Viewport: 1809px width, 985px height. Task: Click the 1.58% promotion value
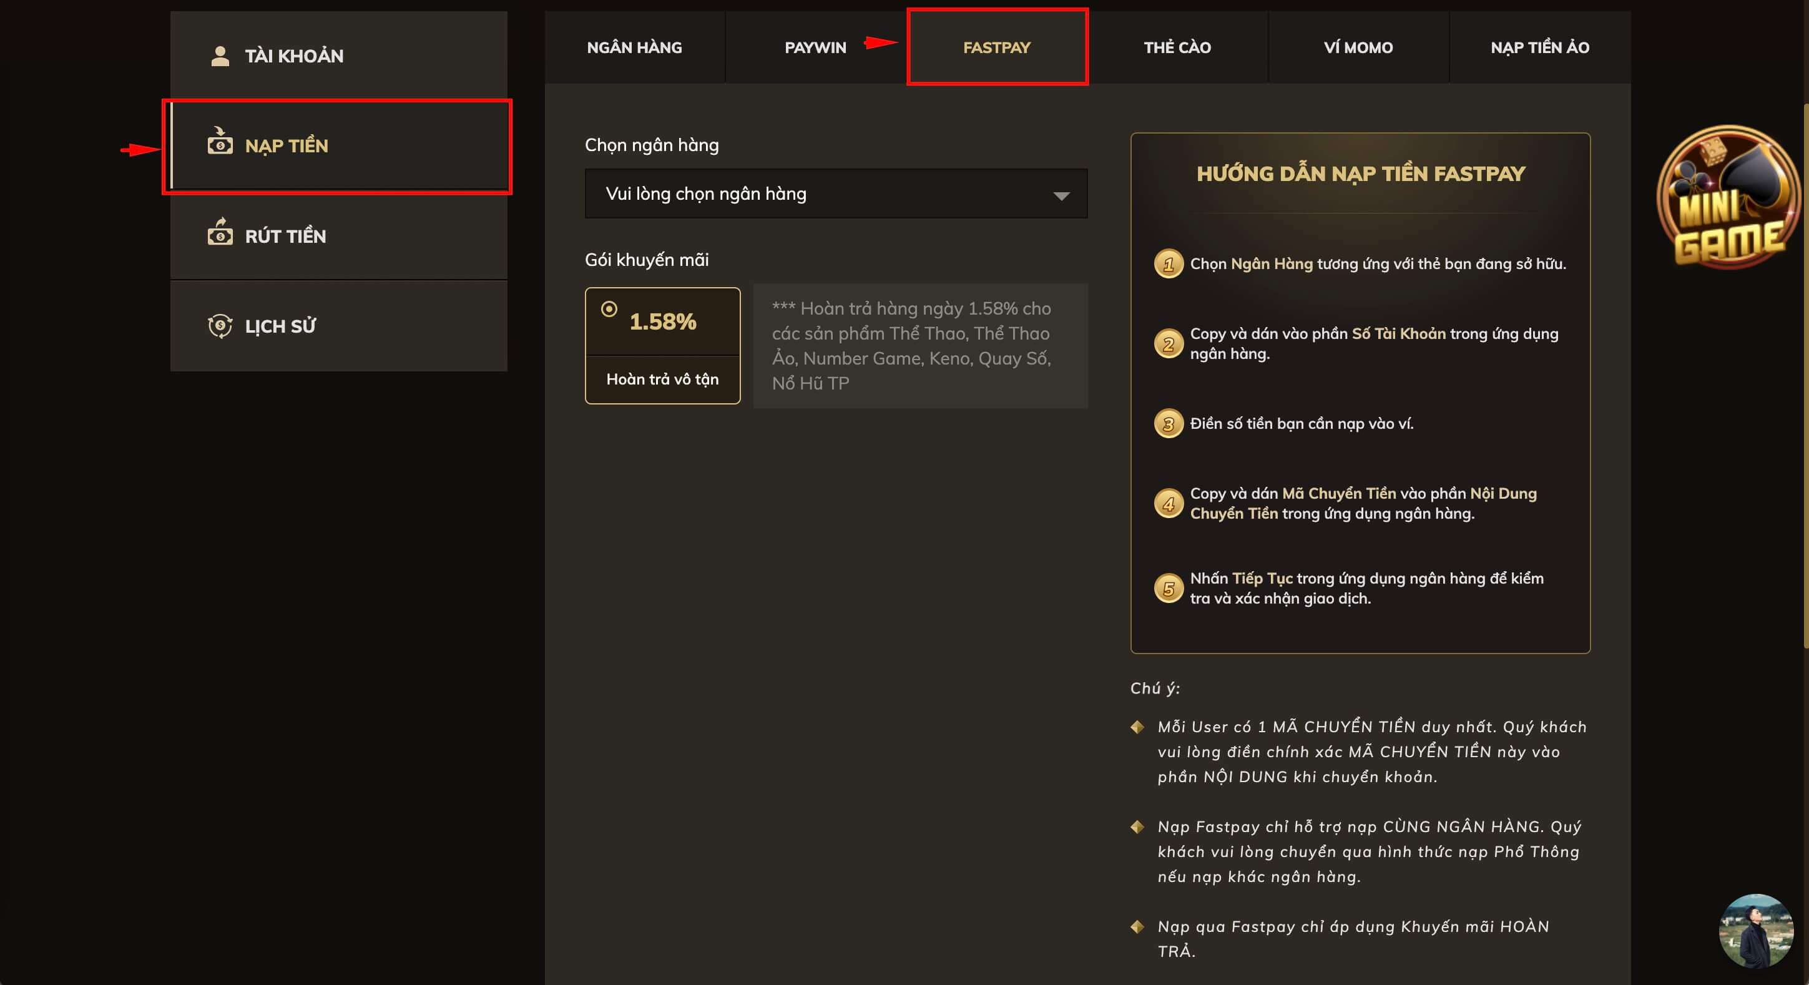(x=662, y=321)
